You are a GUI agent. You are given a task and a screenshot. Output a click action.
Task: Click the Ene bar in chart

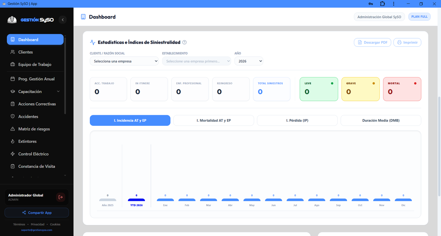click(165, 200)
